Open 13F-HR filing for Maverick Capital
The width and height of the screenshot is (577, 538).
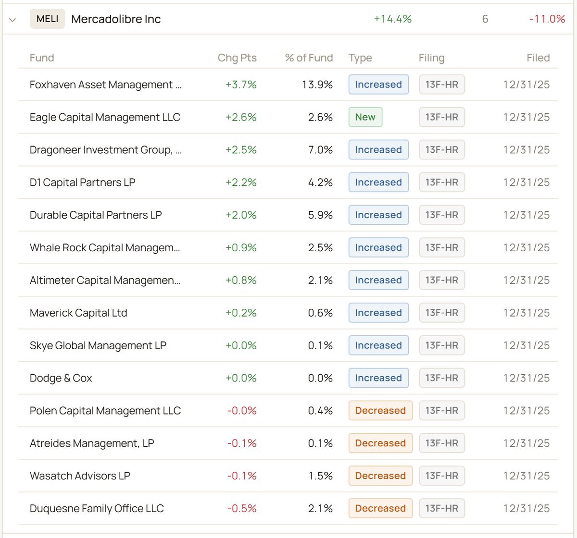[x=442, y=313]
